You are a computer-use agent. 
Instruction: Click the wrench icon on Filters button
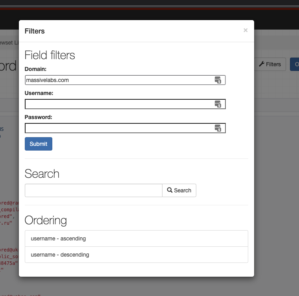coord(262,64)
